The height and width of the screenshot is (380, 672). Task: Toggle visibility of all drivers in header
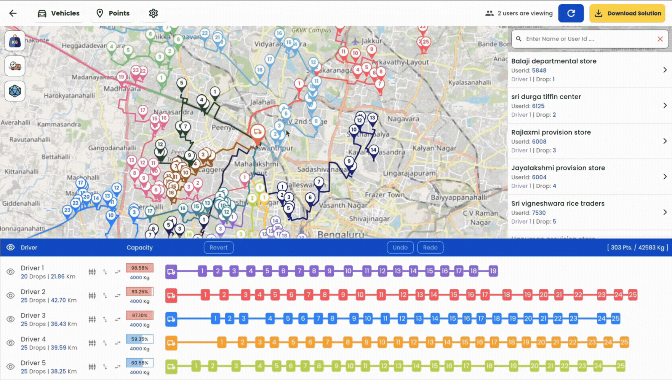[11, 247]
